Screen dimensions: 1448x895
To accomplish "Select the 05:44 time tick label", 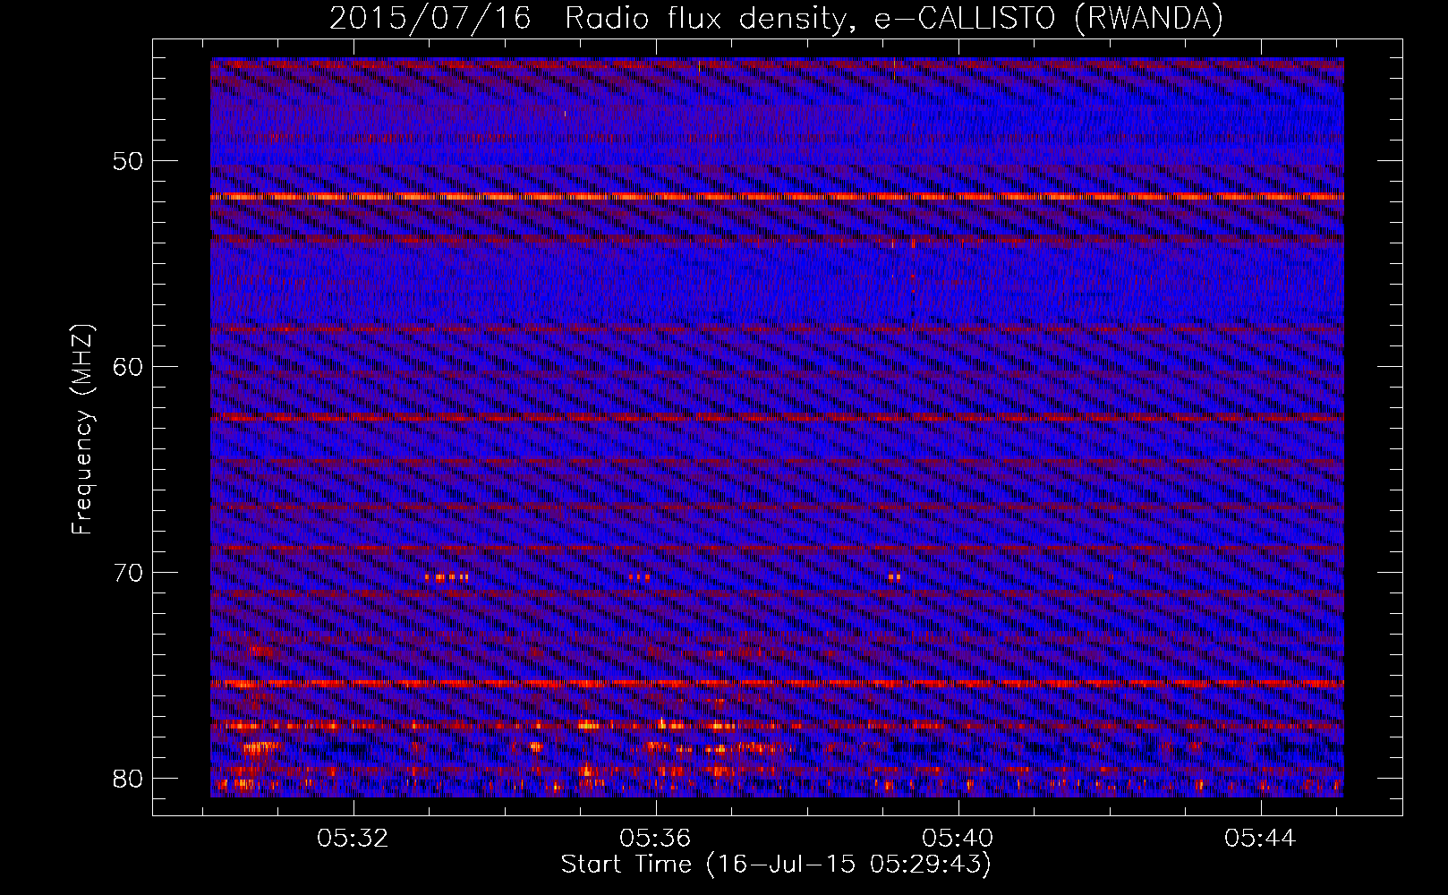I will point(1260,839).
